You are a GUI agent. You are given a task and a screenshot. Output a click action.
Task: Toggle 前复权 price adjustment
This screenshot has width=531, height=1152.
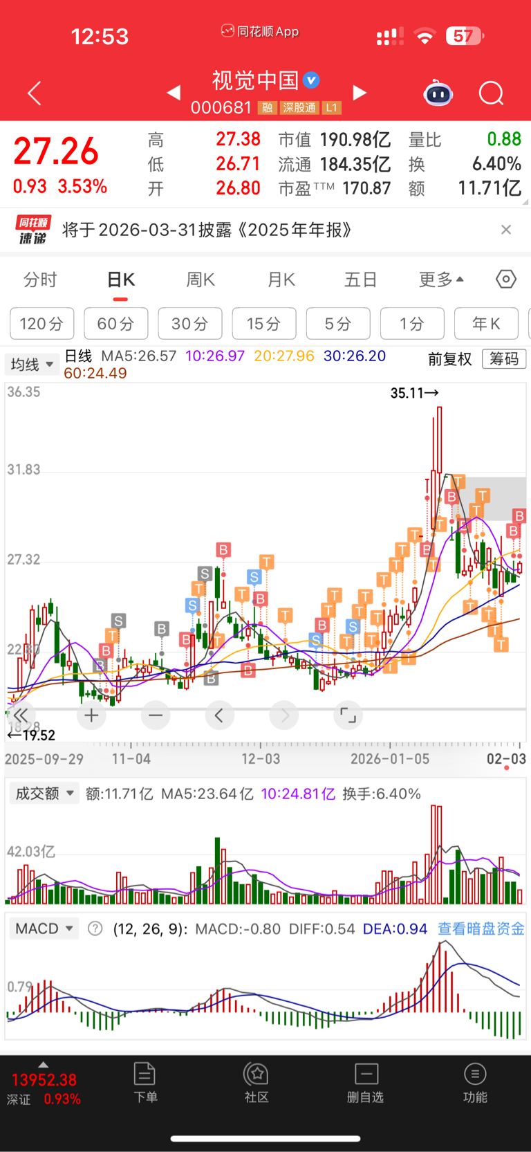point(449,358)
